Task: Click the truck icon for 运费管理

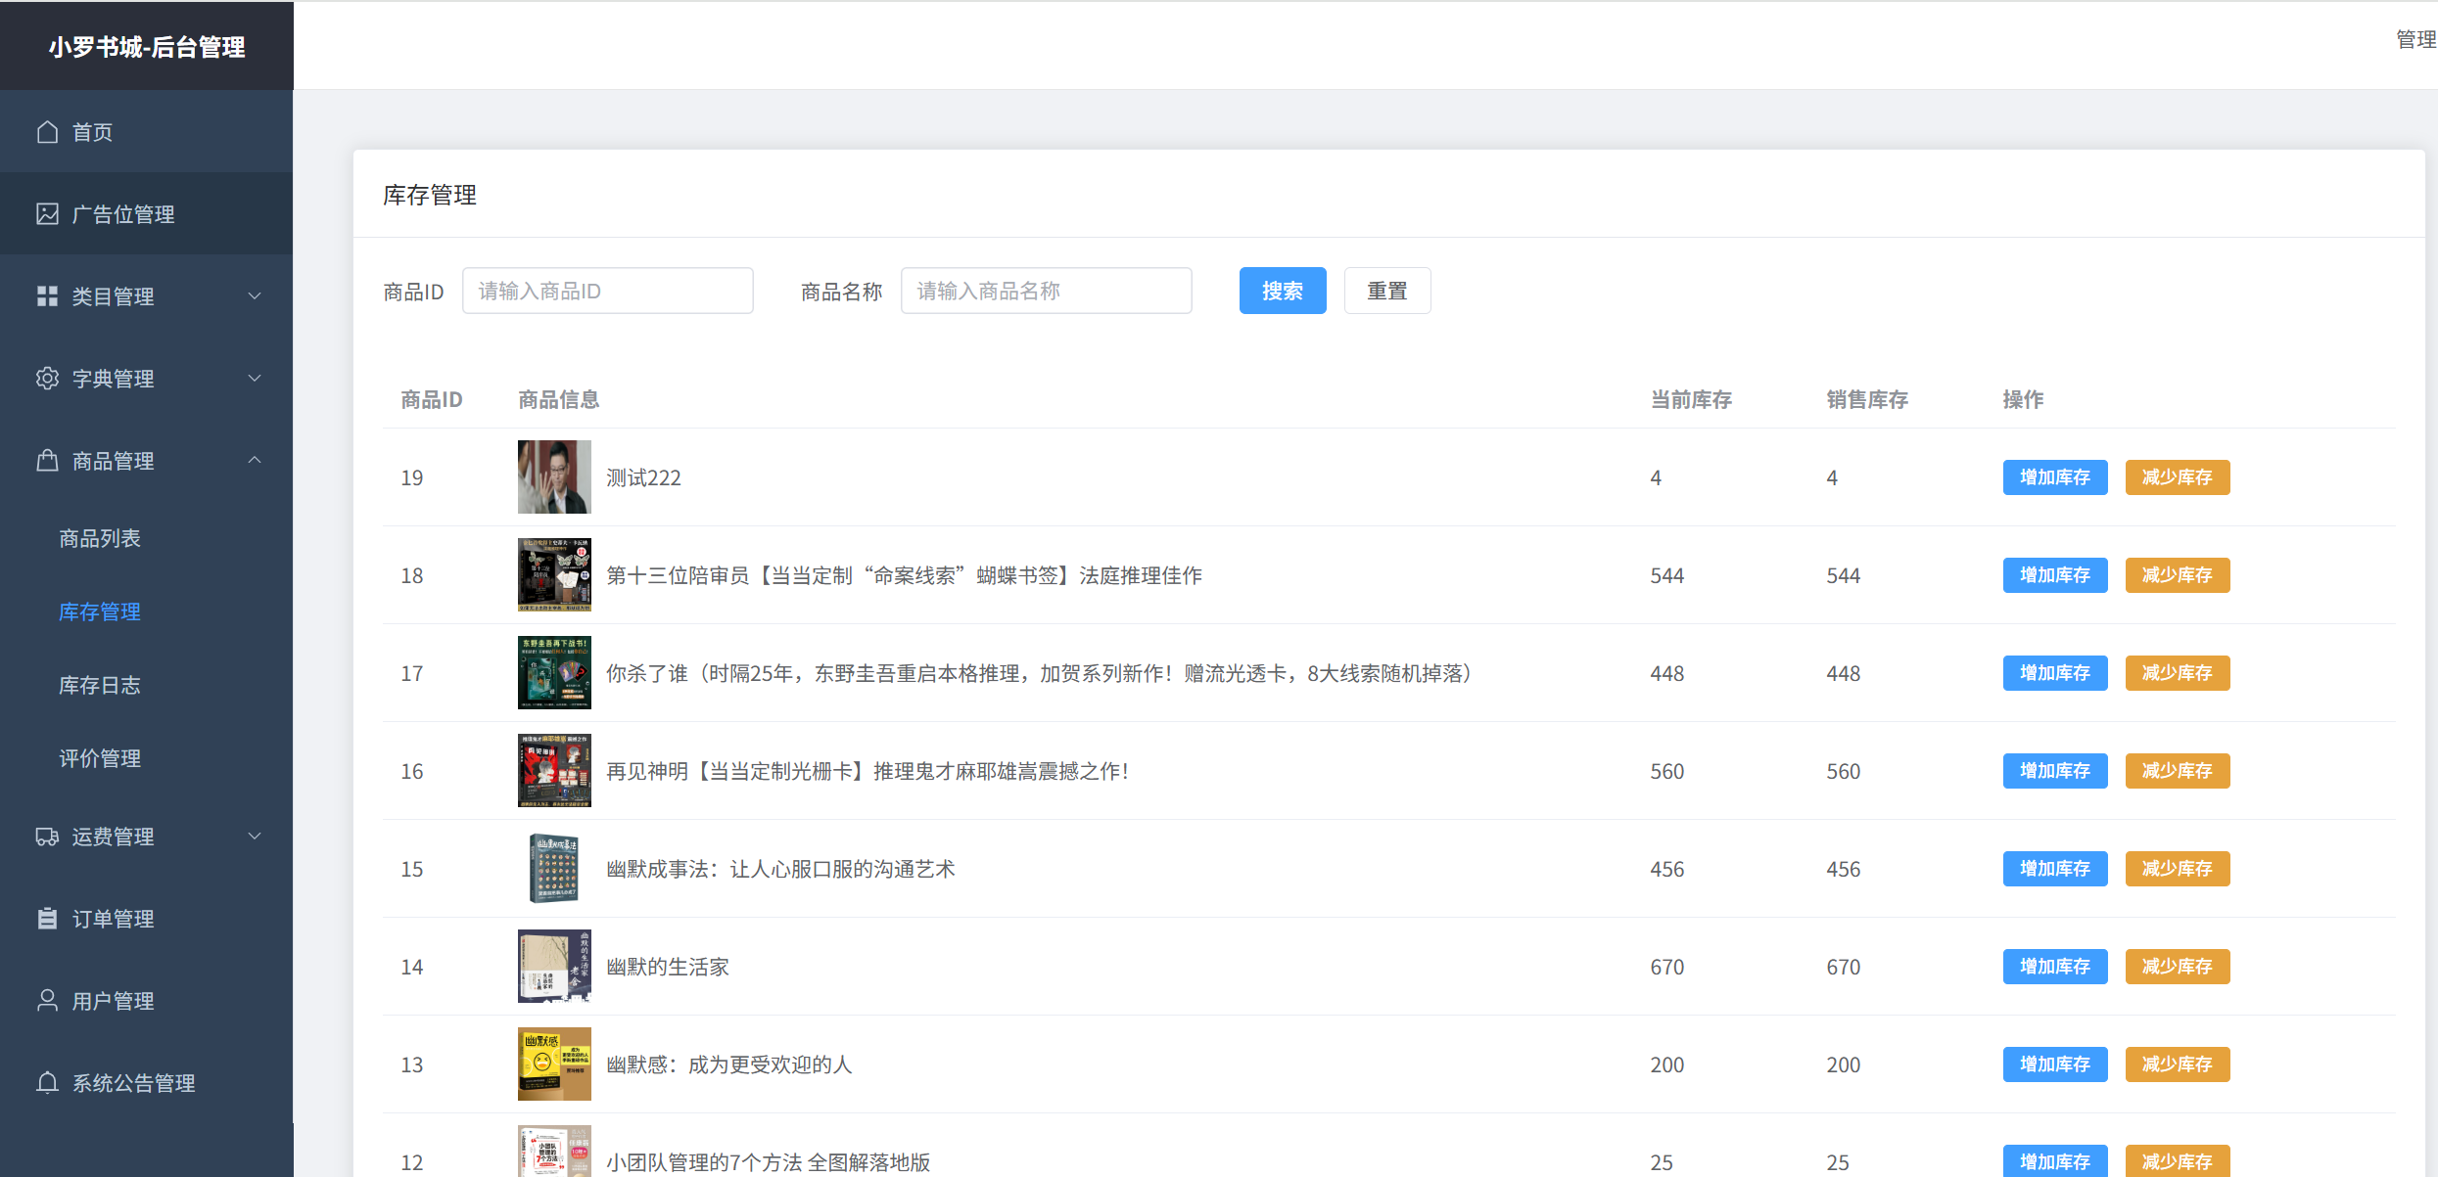Action: click(47, 836)
